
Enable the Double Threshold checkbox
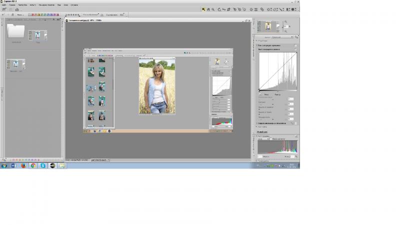click(x=271, y=139)
